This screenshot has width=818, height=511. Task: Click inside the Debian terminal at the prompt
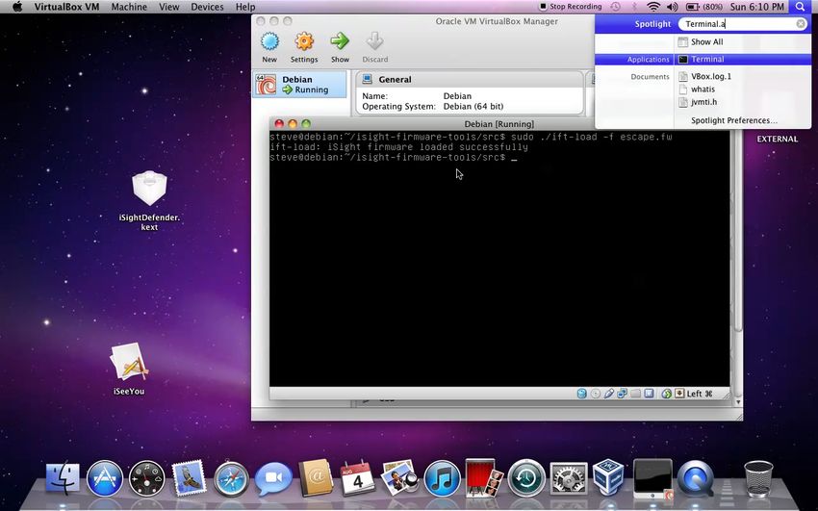(514, 158)
